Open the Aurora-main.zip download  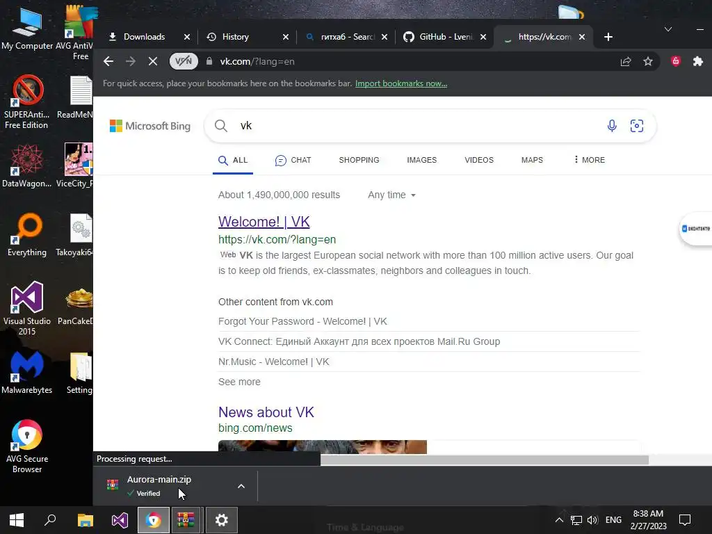tap(159, 485)
